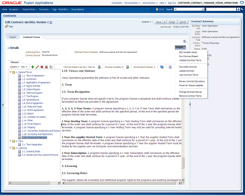Choose Edit Variable Values from Actions menu
Screen dimensions: 245x196
coord(188,52)
